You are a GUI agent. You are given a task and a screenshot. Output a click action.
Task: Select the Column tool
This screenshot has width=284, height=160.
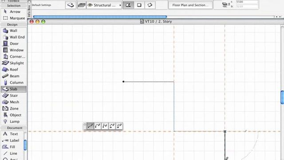point(14,83)
